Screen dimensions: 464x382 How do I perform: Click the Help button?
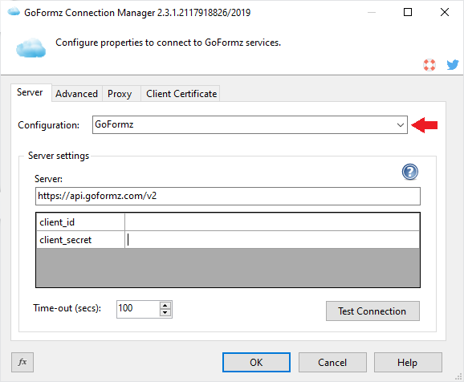pyautogui.click(x=408, y=362)
